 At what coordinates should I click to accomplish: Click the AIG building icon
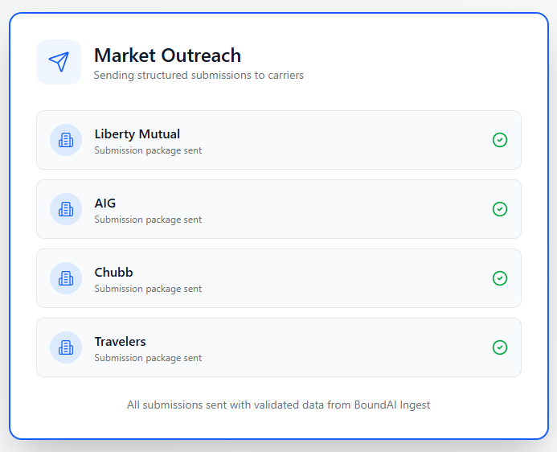[x=66, y=209]
